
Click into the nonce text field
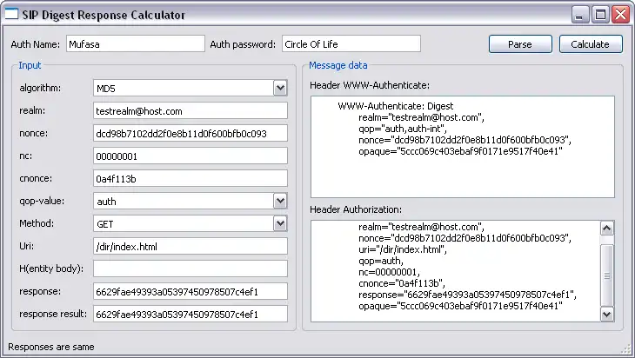coord(190,133)
